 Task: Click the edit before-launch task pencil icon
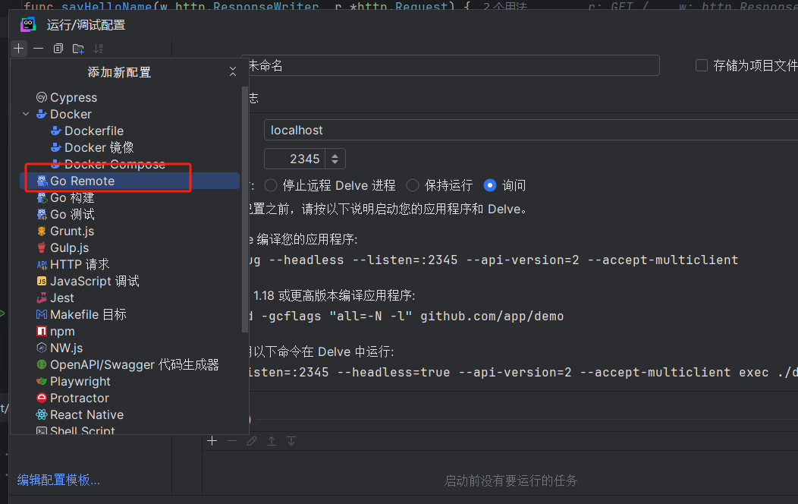(x=252, y=441)
